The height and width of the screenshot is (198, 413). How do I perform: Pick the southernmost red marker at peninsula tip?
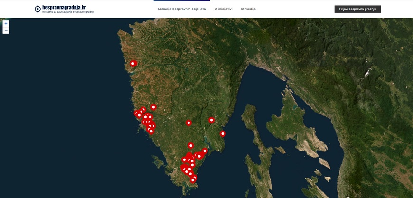coord(193,180)
